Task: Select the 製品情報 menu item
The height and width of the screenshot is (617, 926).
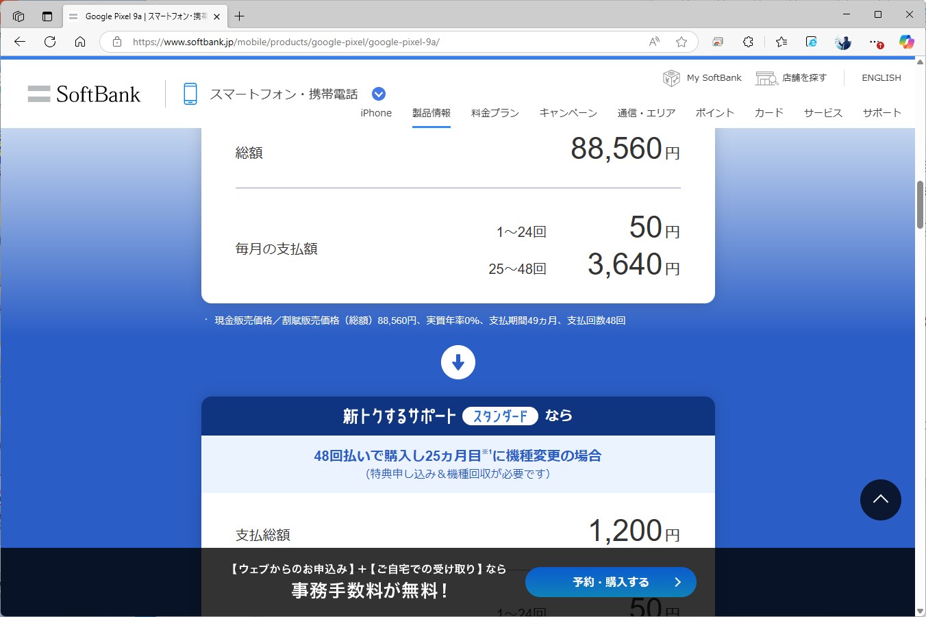Action: coord(431,113)
